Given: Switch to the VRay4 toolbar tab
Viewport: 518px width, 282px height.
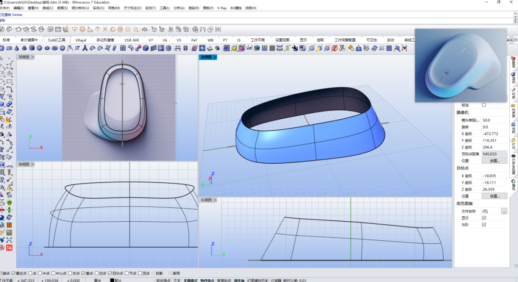Looking at the screenshot, I should (81, 40).
